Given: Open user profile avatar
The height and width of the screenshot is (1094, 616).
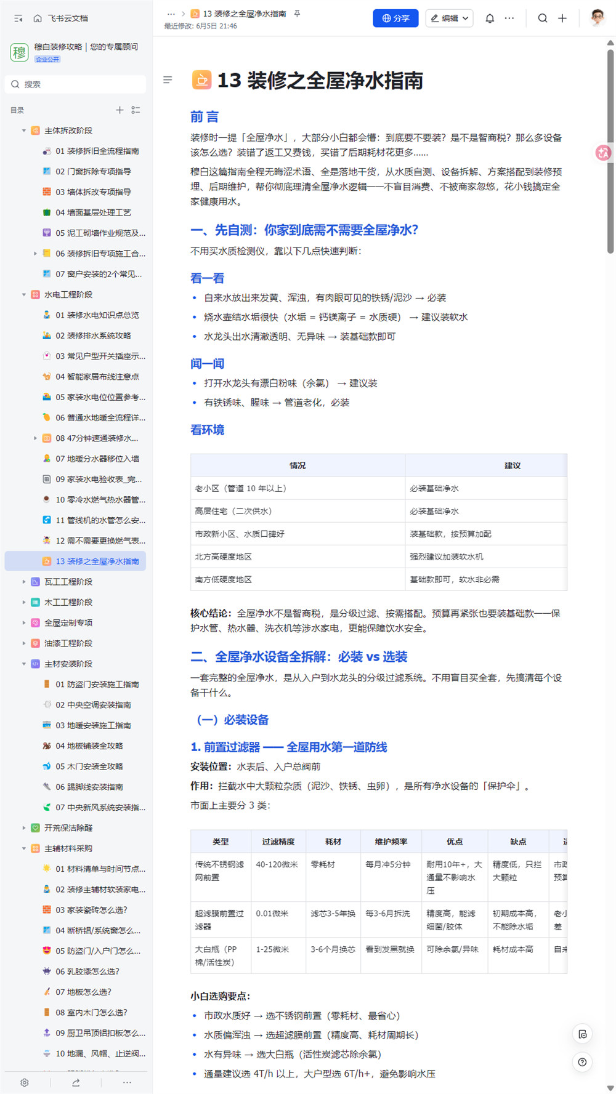Looking at the screenshot, I should pyautogui.click(x=597, y=18).
